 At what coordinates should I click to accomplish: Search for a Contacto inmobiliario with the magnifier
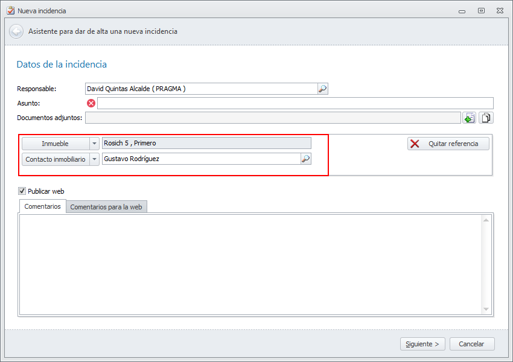tap(305, 159)
